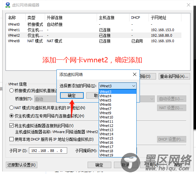This screenshot has height=174, width=196.
Task: Click 子网地址 column header
Action: coord(165,18)
